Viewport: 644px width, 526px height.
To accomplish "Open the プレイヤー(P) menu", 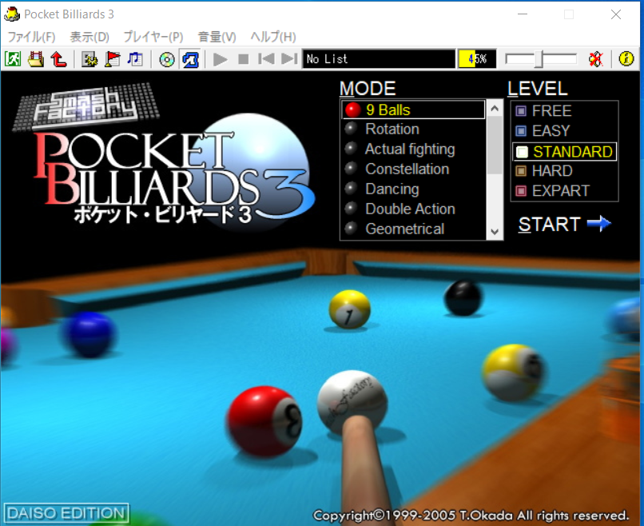I will (x=153, y=37).
